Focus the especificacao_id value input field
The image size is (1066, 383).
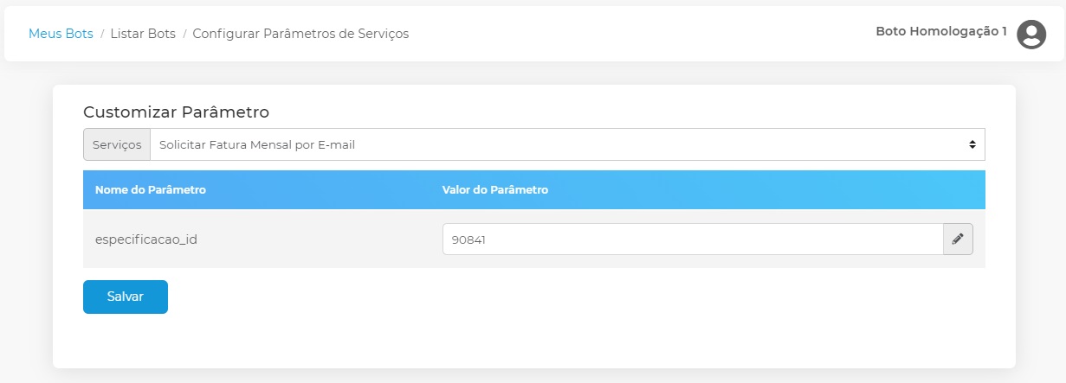pos(692,239)
